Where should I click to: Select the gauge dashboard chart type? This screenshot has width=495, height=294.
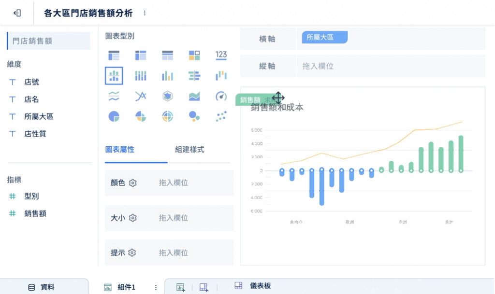click(x=221, y=96)
